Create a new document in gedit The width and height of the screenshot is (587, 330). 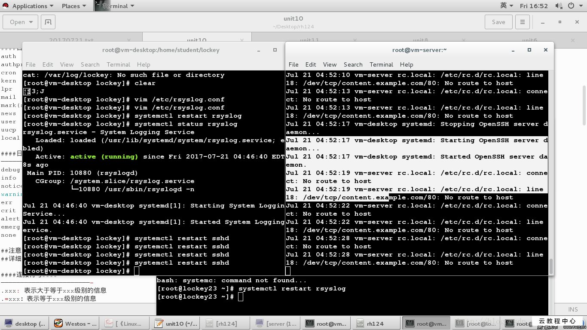pos(48,22)
